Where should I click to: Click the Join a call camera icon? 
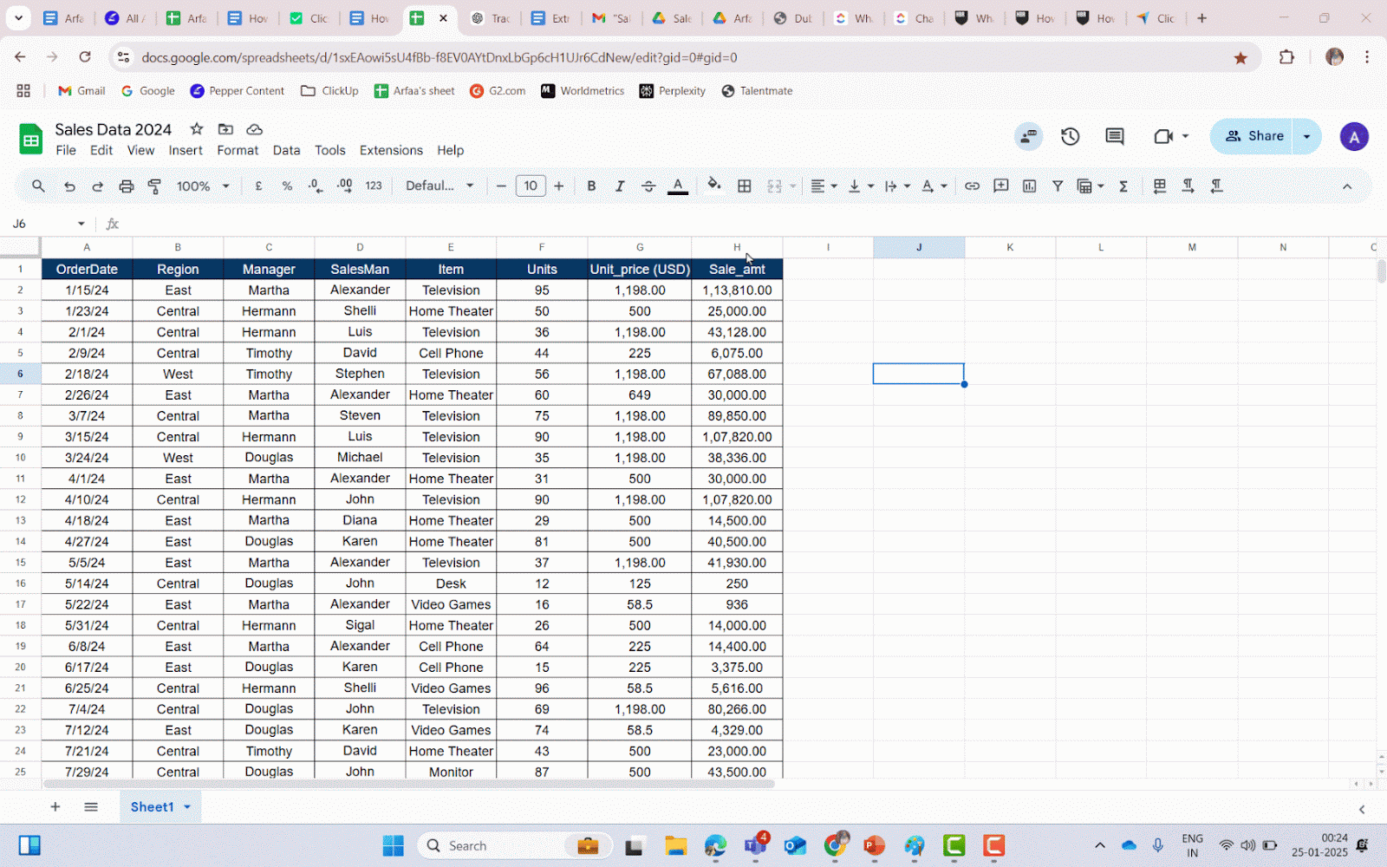[1163, 136]
